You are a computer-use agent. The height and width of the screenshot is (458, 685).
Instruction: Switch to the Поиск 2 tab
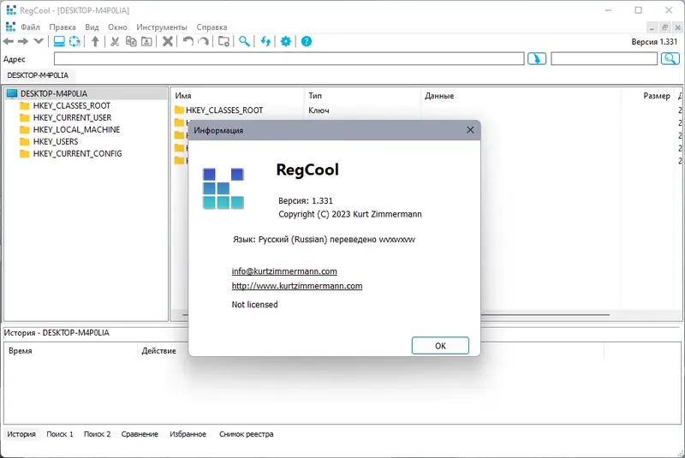pos(98,434)
